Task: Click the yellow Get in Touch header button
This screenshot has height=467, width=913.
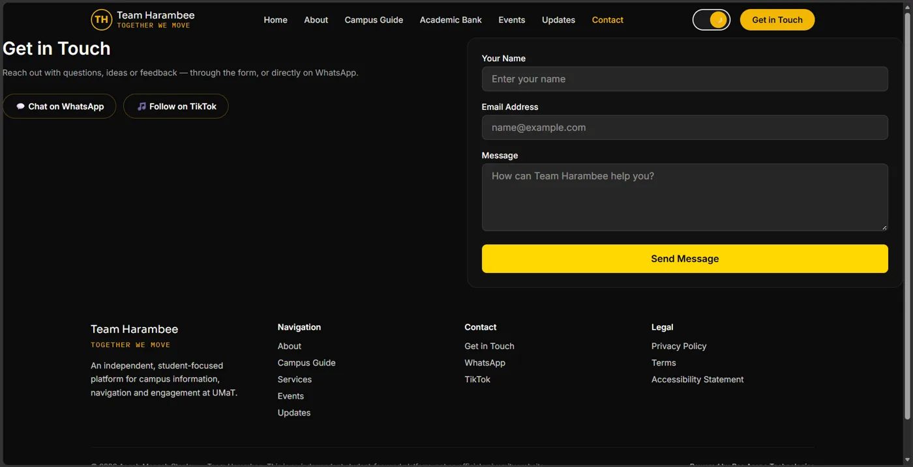Action: tap(777, 20)
